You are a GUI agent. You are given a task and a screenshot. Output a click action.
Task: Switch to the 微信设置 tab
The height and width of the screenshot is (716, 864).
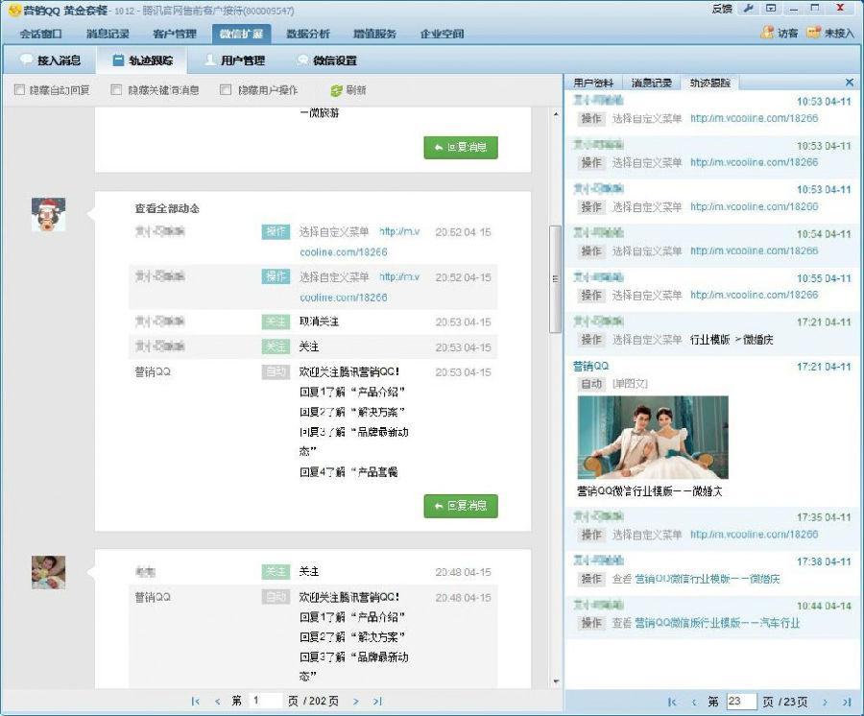(x=326, y=60)
